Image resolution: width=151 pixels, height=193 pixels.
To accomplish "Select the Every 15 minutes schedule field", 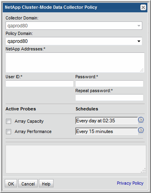I will (x=107, y=131).
